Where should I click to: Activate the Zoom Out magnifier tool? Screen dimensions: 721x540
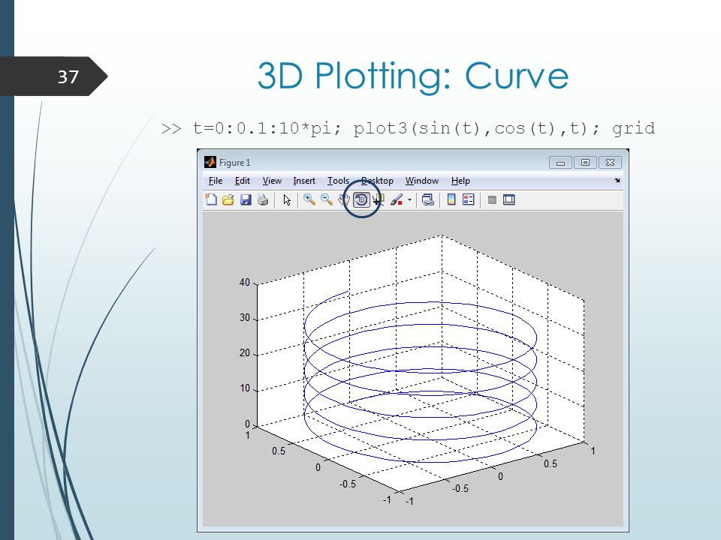click(327, 199)
